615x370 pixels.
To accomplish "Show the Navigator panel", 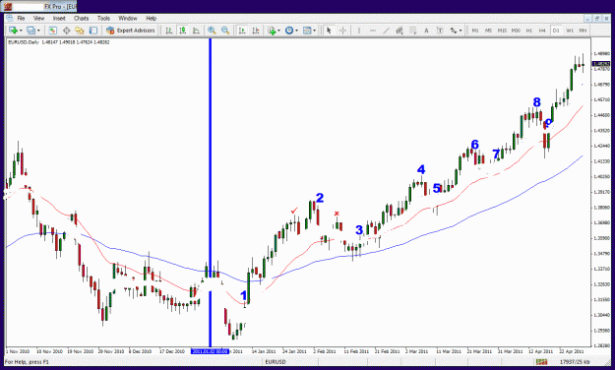I will [80, 31].
